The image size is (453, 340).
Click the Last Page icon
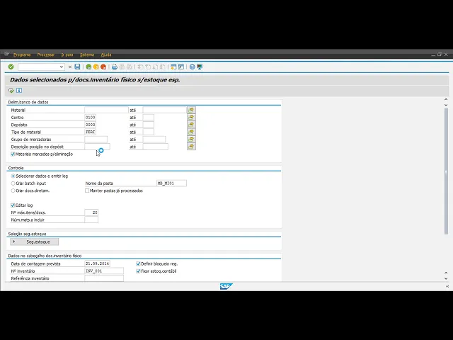click(x=163, y=67)
